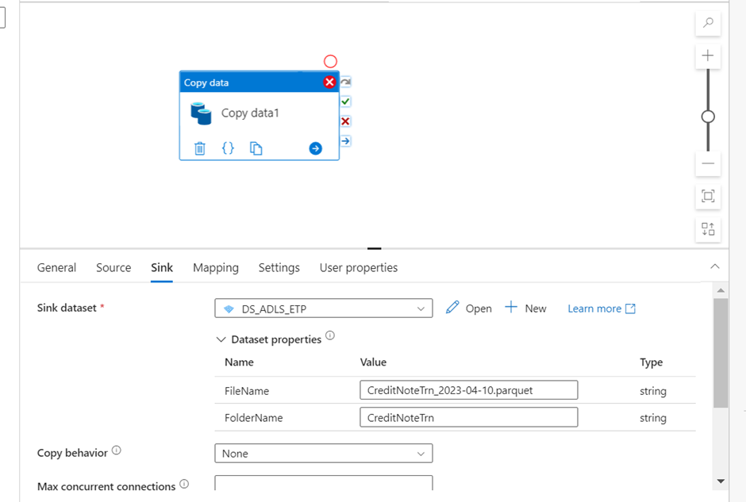Select the Sink tab
This screenshot has height=502, width=746.
pyautogui.click(x=162, y=267)
